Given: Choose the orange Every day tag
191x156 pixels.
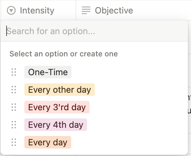Looking at the screenshot, I should tap(48, 142).
